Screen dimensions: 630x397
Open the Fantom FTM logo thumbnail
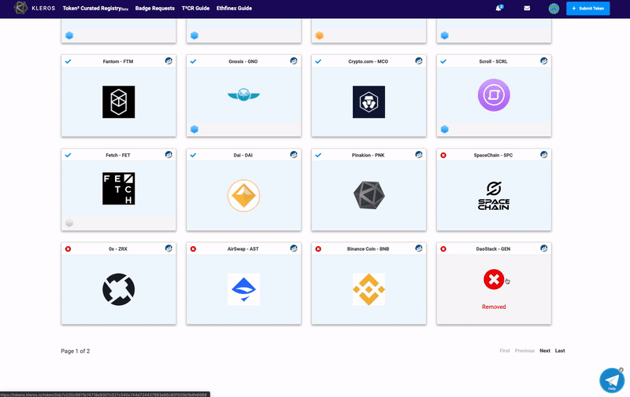pyautogui.click(x=119, y=102)
